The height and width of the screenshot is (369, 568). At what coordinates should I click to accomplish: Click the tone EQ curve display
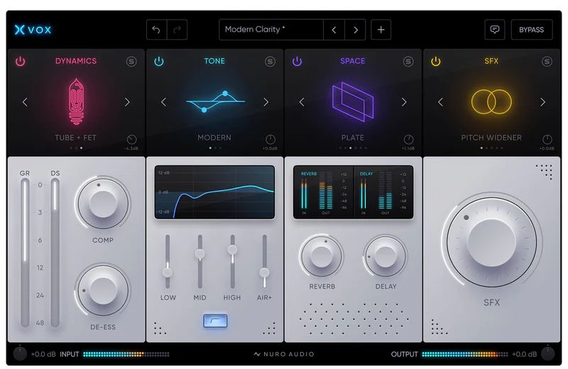point(215,192)
